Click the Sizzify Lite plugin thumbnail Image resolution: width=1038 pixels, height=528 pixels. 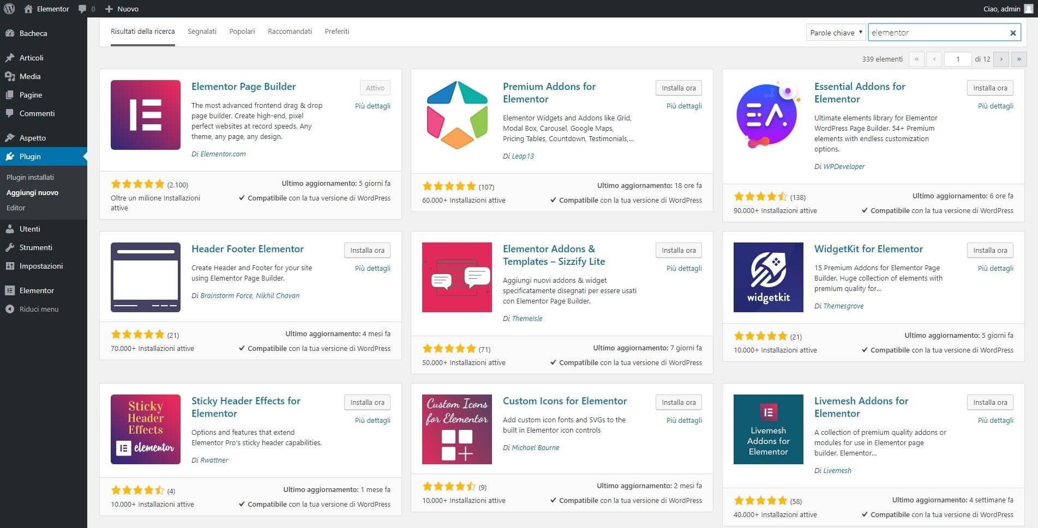(457, 277)
